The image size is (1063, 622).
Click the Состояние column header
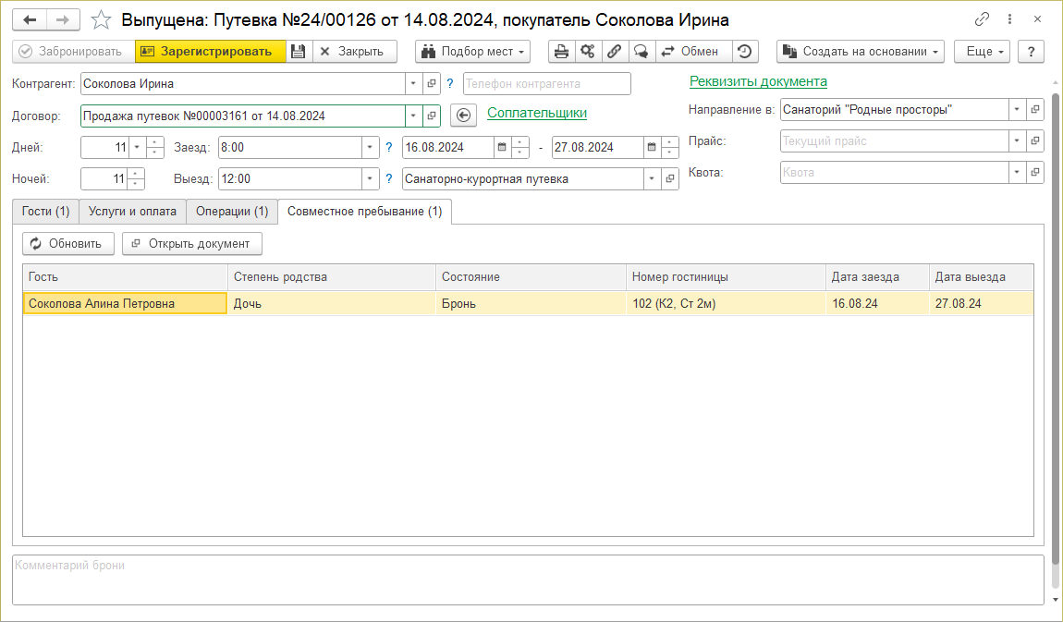[x=531, y=277]
